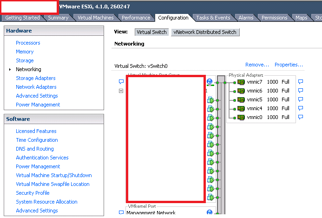Open the Tasks & Events tab
Viewport: 322px width, 218px height.
coord(213,18)
